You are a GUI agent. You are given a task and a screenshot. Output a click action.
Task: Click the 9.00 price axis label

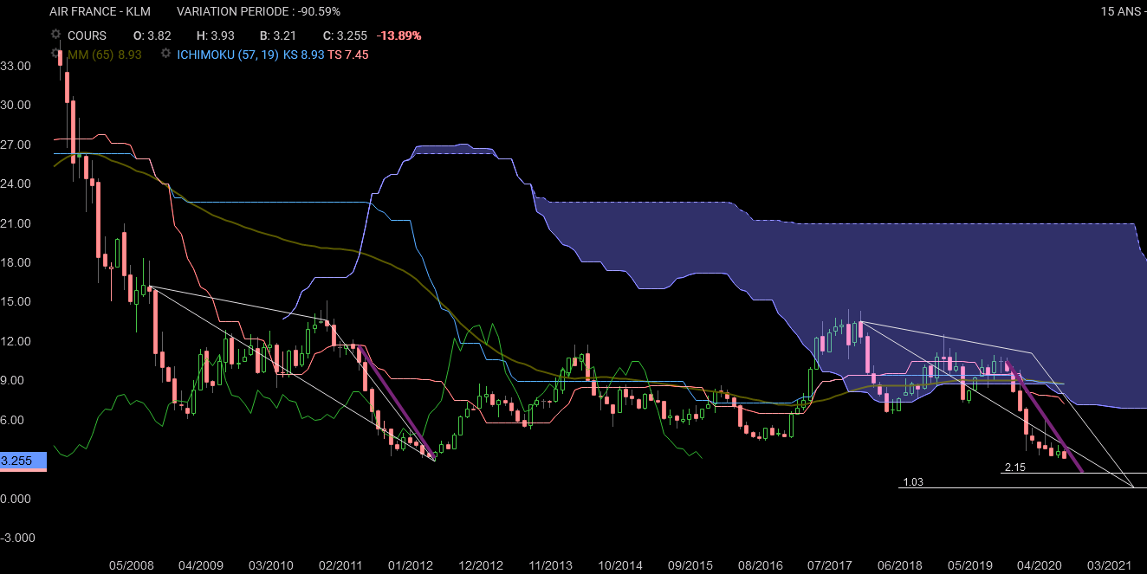point(17,380)
